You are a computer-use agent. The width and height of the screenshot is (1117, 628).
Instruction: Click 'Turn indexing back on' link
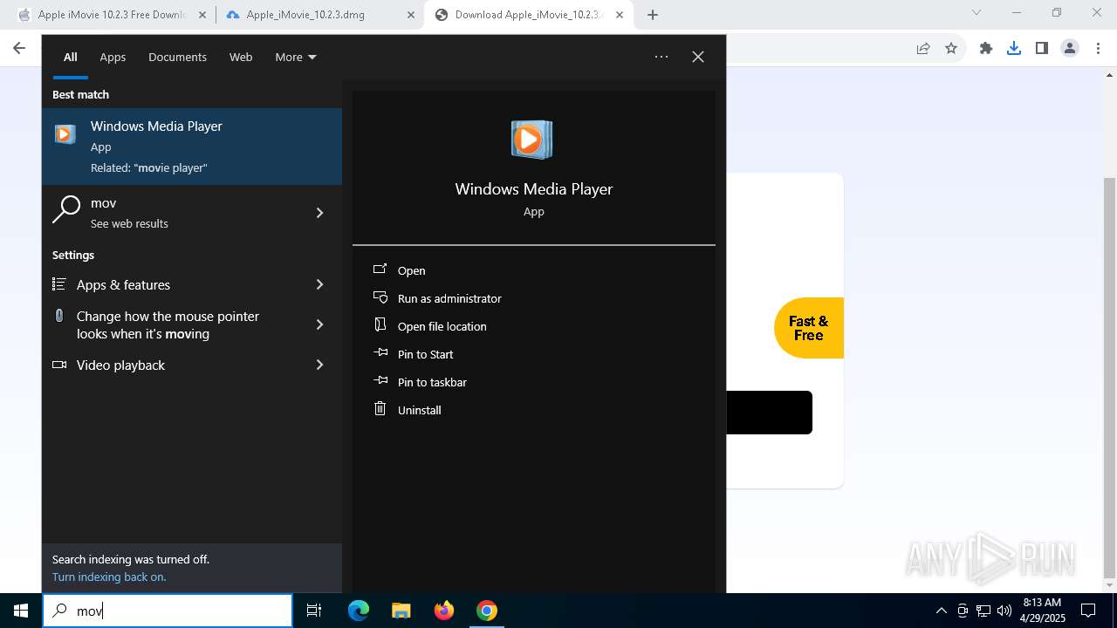click(x=109, y=577)
